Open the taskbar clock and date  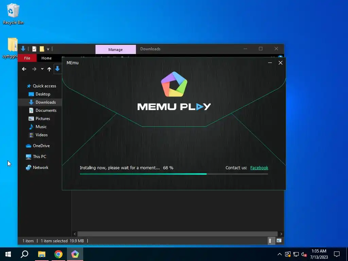click(319, 254)
